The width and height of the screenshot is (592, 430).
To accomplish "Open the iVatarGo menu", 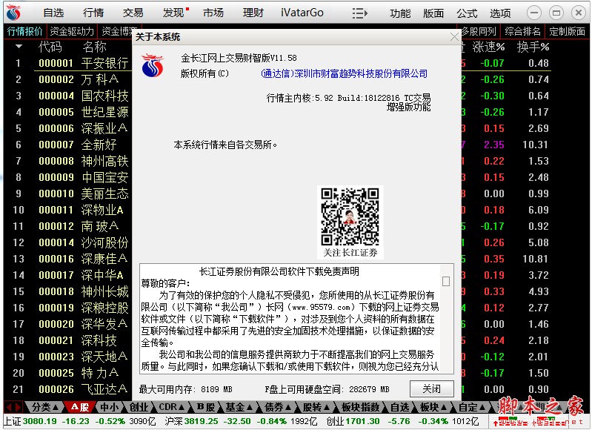I will coord(302,13).
